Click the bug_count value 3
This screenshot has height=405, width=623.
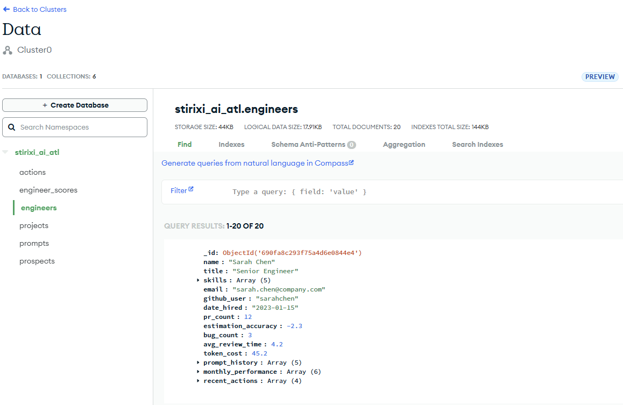(x=250, y=335)
